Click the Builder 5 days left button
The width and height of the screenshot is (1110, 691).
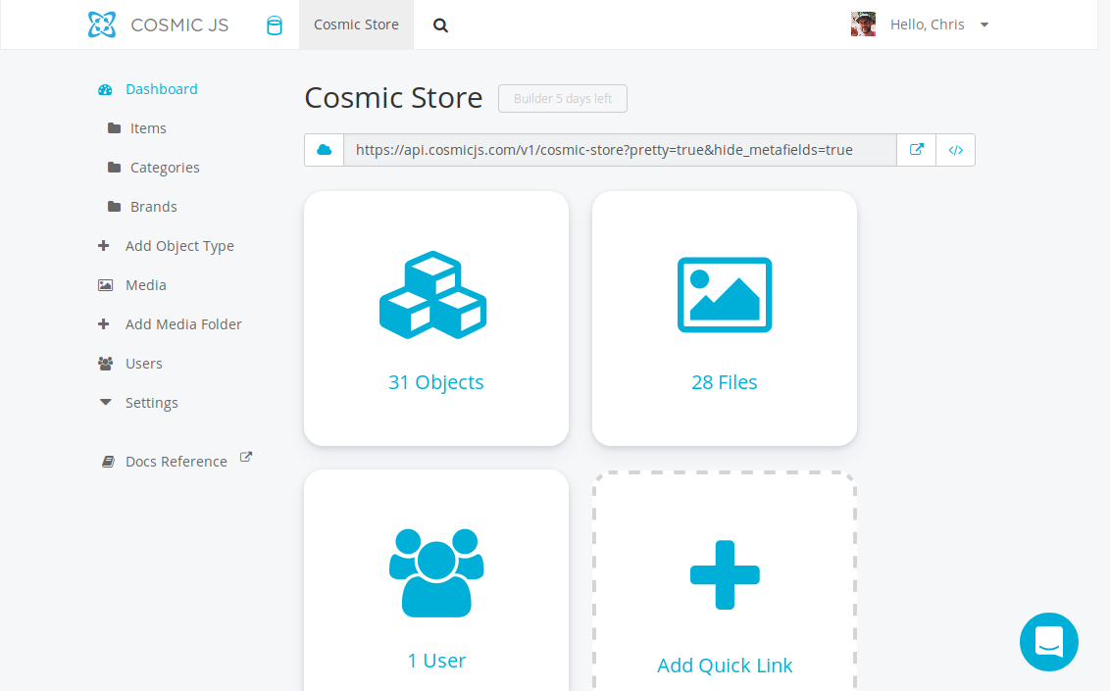563,98
